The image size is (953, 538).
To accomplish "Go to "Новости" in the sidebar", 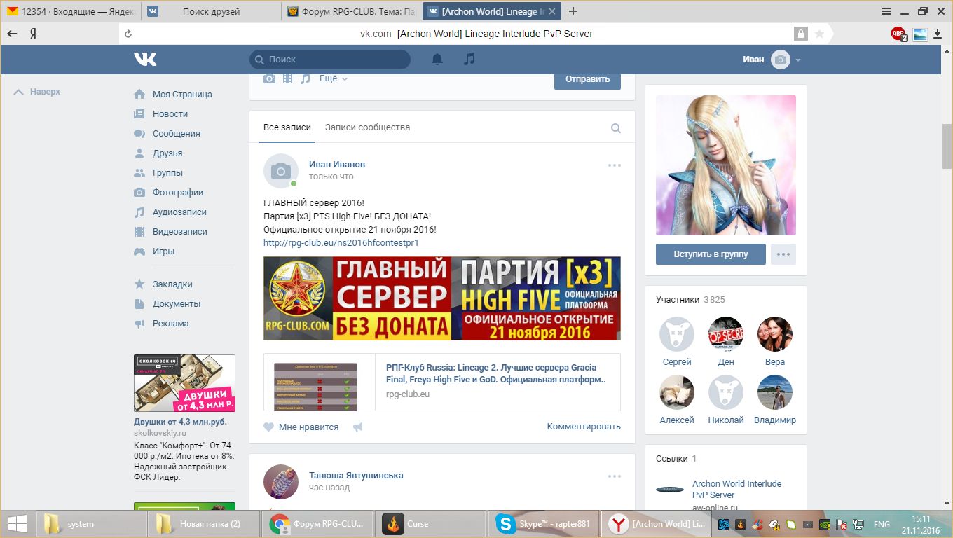I will 170,114.
